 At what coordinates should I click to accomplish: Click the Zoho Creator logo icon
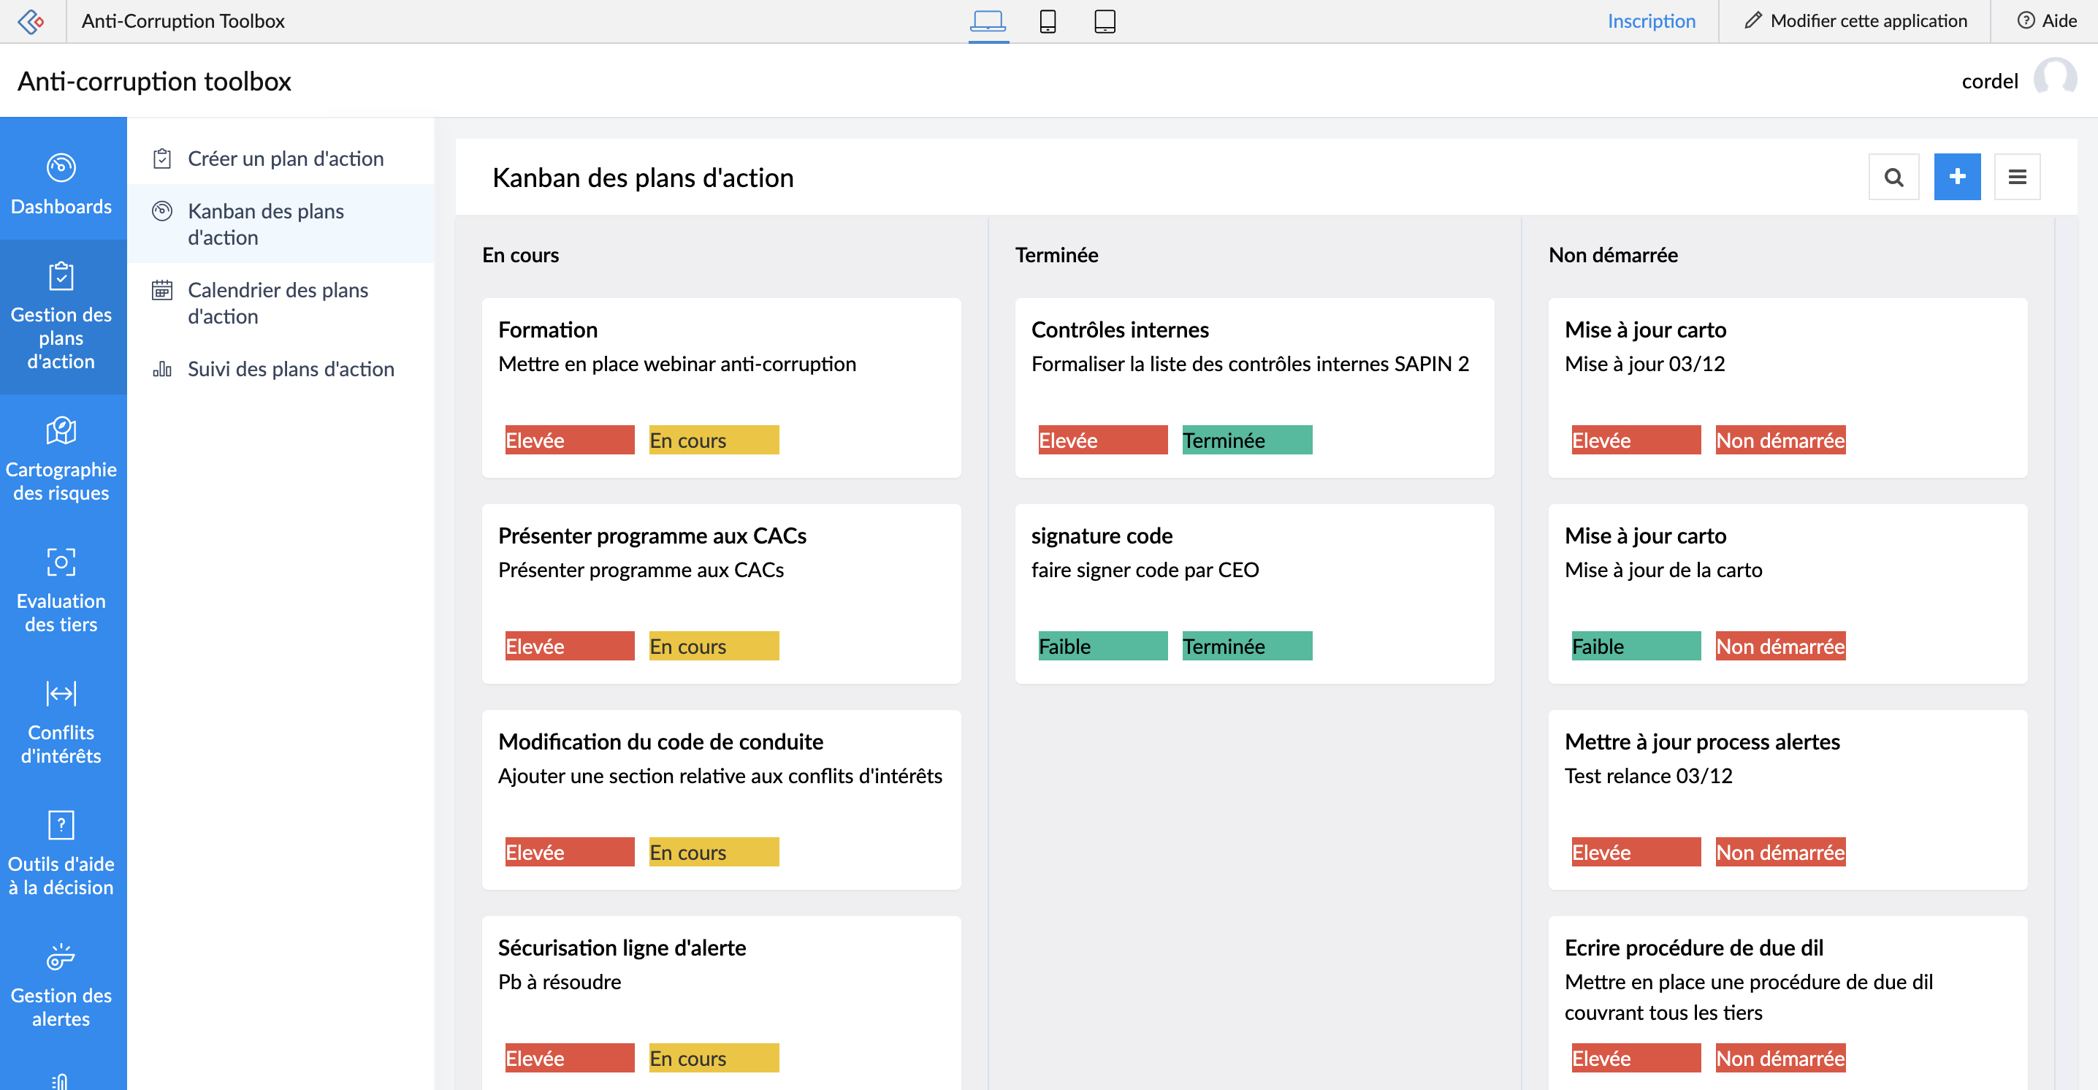point(31,21)
